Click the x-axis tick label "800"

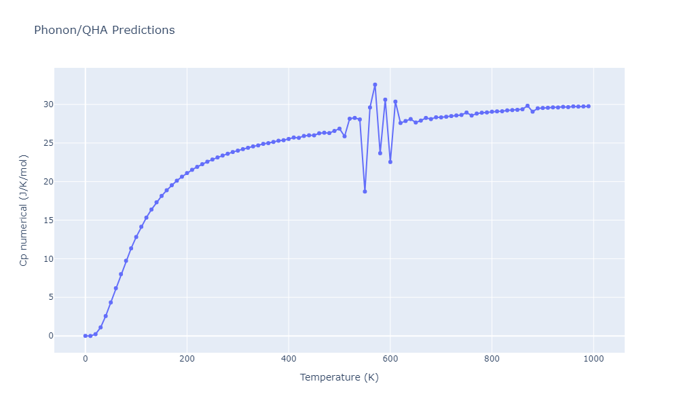[x=492, y=358]
